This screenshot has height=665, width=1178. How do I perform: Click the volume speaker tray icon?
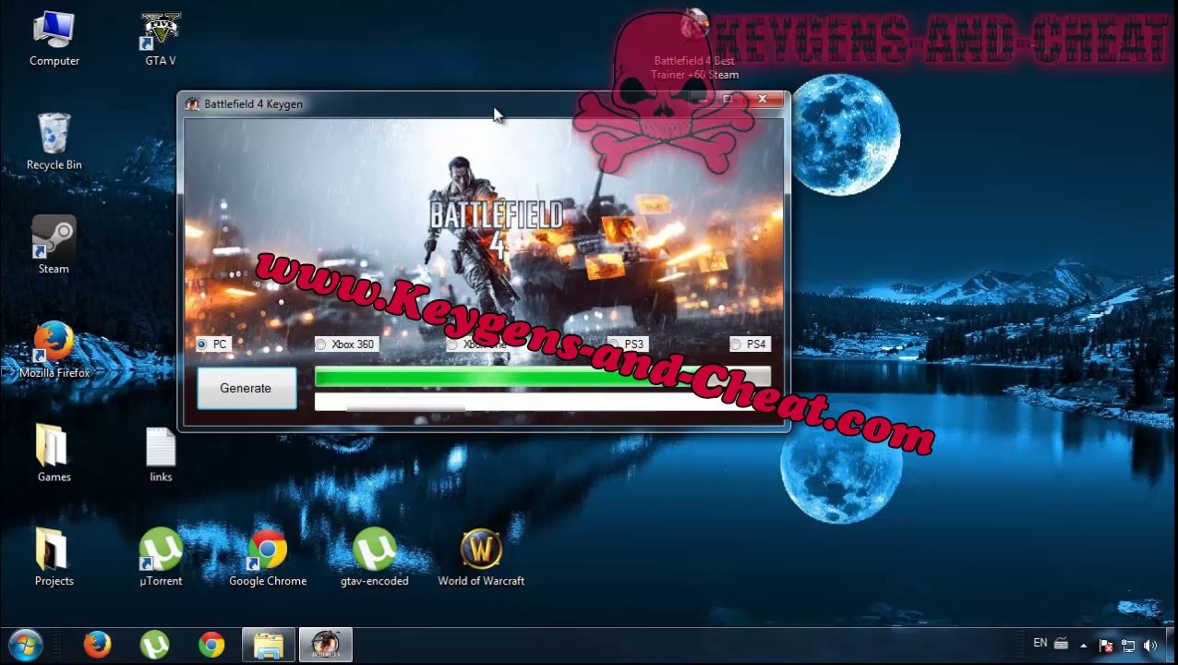1150,646
